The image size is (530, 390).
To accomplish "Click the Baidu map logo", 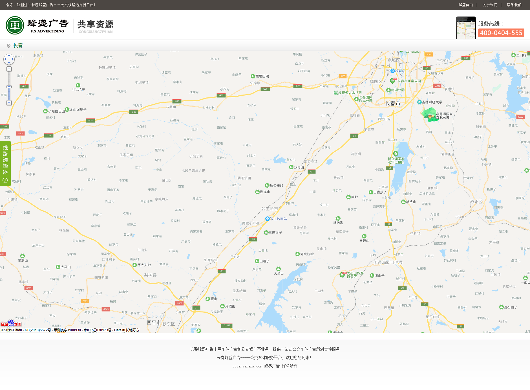I will click(x=11, y=323).
